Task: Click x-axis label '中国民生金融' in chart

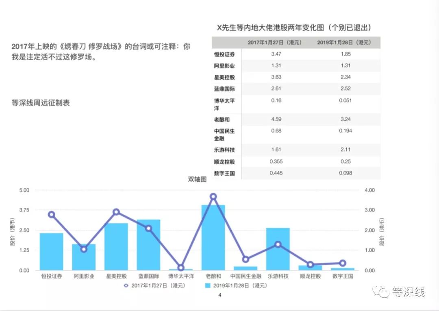Action: [x=246, y=276]
